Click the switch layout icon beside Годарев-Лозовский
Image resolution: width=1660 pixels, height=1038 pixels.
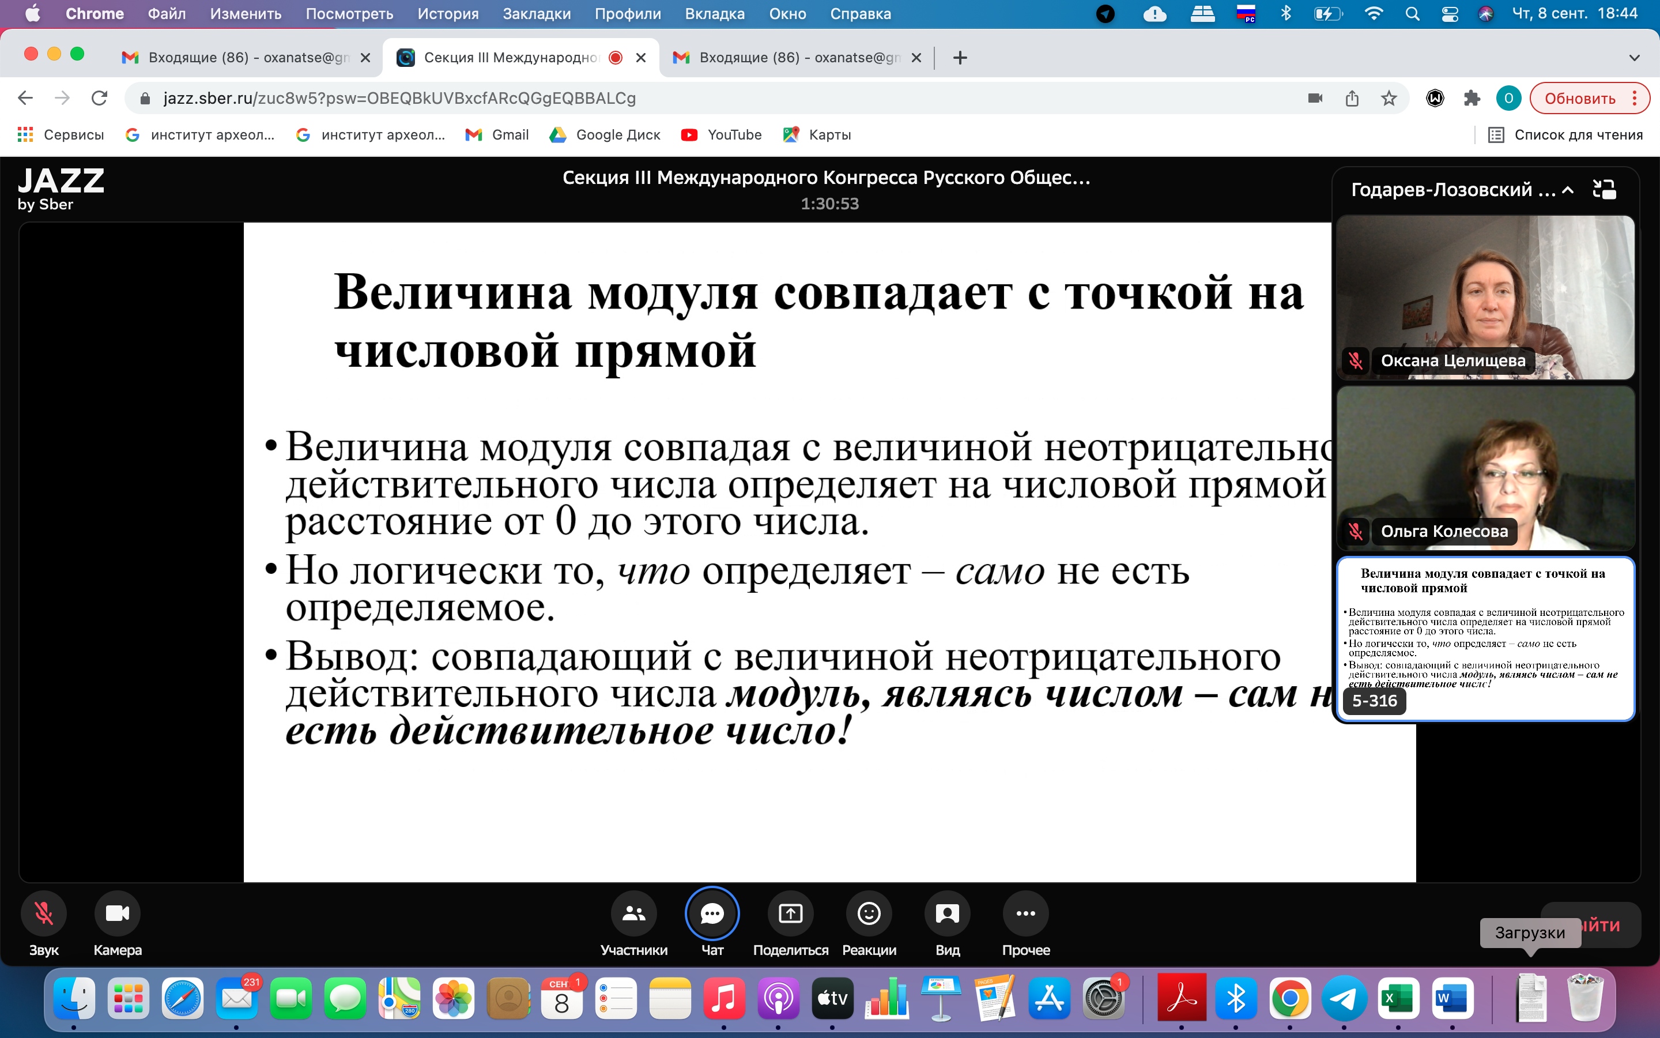[1604, 190]
